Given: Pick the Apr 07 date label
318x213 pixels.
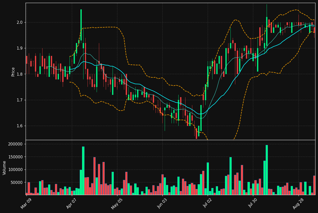Looking at the screenshot, I should [x=72, y=203].
